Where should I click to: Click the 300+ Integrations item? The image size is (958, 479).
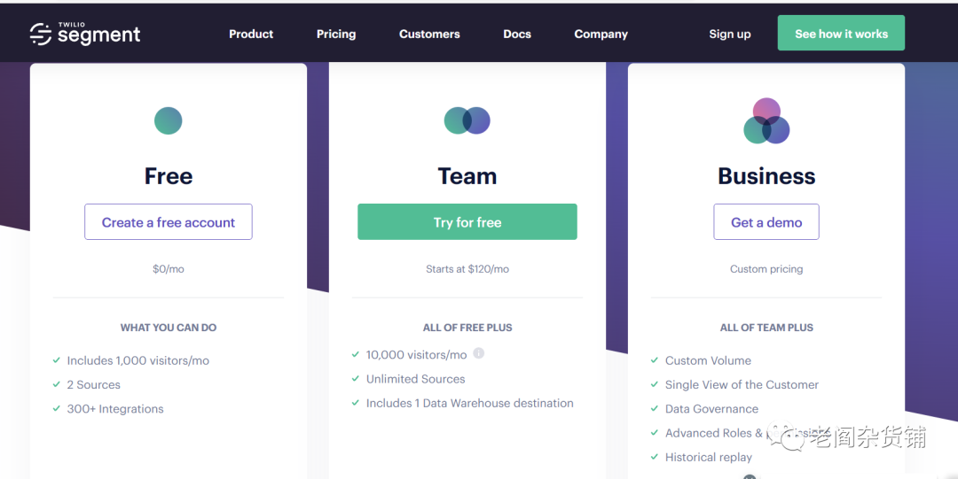(x=115, y=409)
